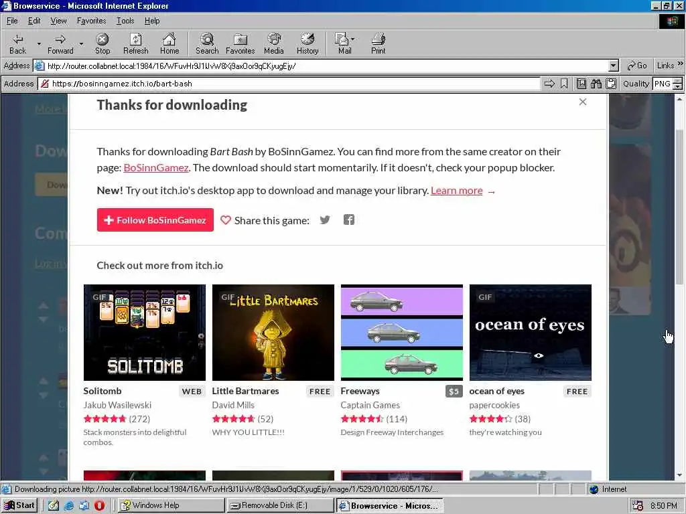Click the Solitomb title link
Viewport: 686px width, 514px height.
(x=102, y=391)
